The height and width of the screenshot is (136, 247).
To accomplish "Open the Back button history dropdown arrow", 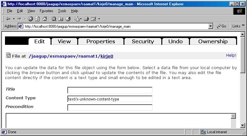I will click(14, 19).
